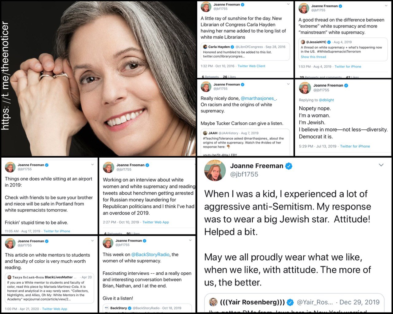Click the verified badge next to Yair Rosenberg
This screenshot has height=314, width=393.
click(x=290, y=302)
